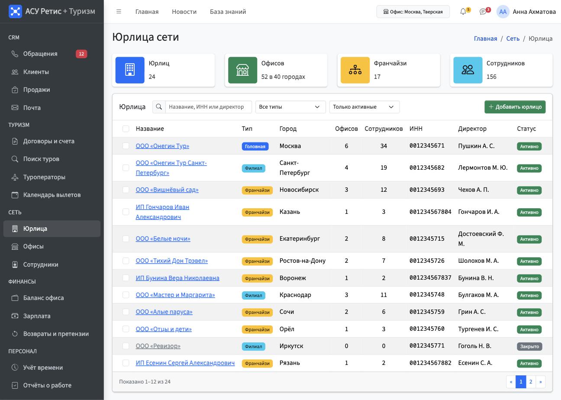
Task: Check the row ООО «Ревизор»
Action: pyautogui.click(x=126, y=346)
